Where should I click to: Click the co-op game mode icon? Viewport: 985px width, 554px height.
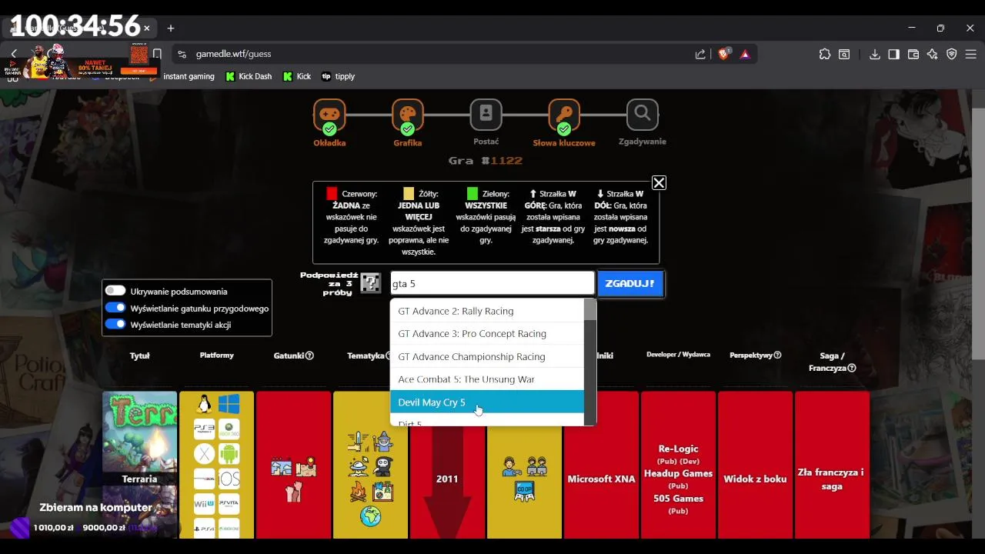click(x=524, y=491)
